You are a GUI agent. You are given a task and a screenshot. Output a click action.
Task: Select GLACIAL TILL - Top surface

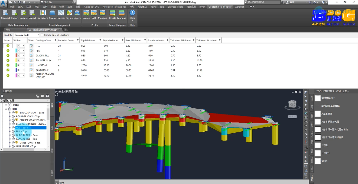(x=26, y=139)
